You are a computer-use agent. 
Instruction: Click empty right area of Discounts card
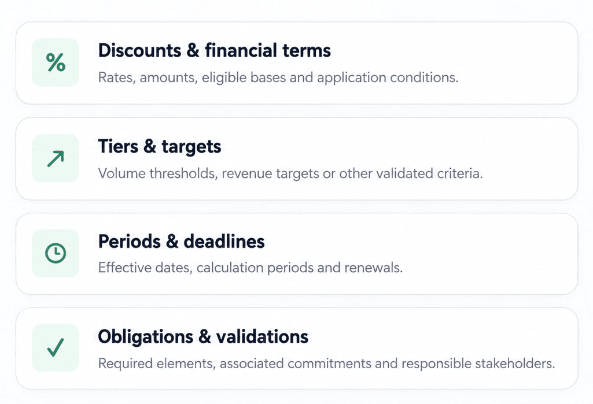click(x=518, y=53)
